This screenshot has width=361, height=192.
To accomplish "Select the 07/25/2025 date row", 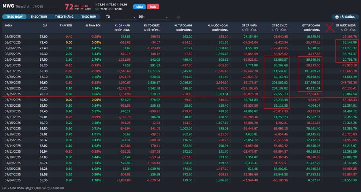I will point(13,94).
